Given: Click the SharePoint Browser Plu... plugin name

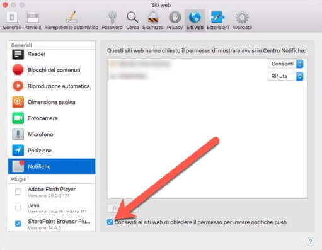Looking at the screenshot, I should coord(59,221).
